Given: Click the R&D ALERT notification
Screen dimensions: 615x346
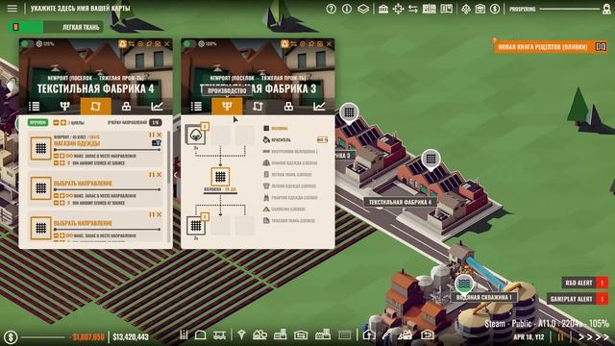Looking at the screenshot, I should pos(585,283).
